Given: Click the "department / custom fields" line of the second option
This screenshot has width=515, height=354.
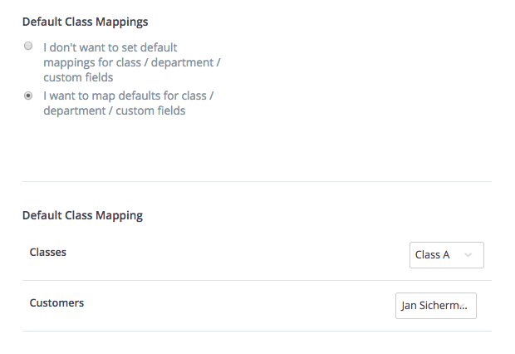Looking at the screenshot, I should 114,111.
